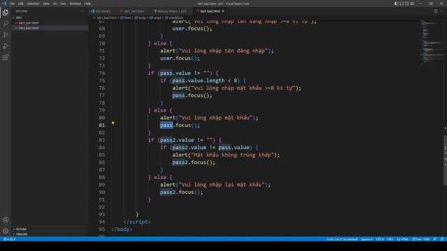Open the Go menu
Viewport: 447px width, 251px height.
click(x=55, y=3)
